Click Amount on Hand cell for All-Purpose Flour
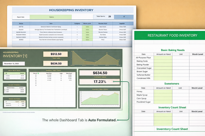This screenshot has height=136, width=205. coord(163,58)
